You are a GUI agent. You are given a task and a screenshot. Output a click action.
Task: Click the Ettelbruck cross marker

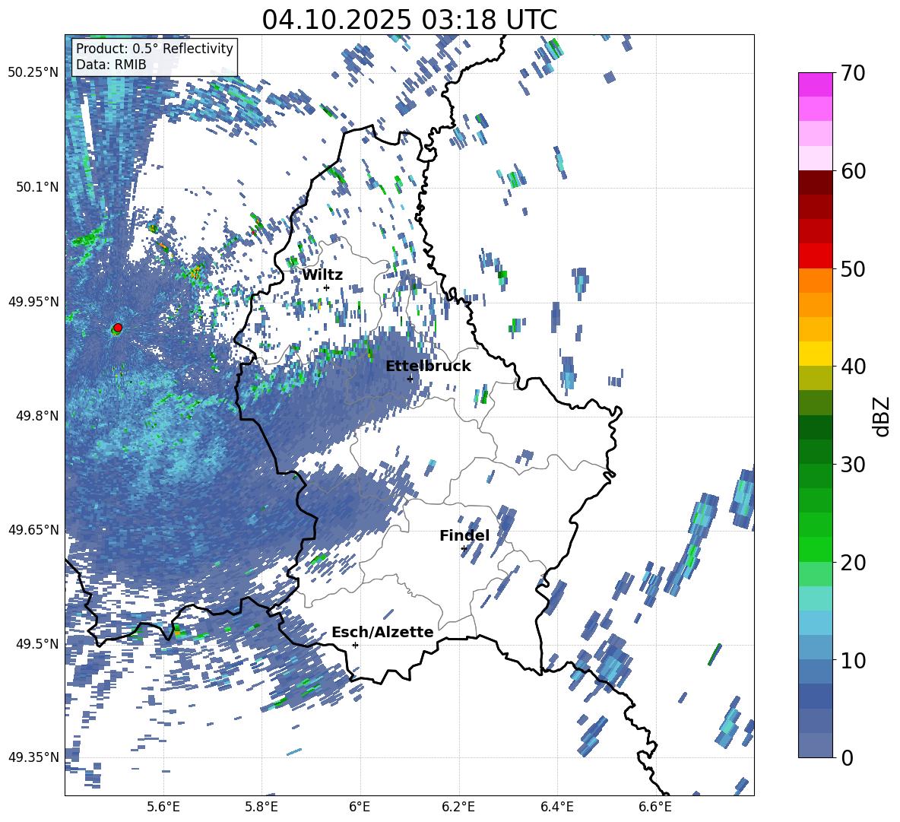tap(410, 379)
